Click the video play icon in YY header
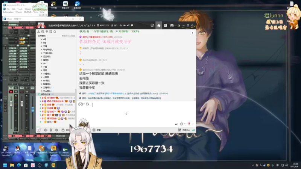Image resolution: width=301 pixels, height=169 pixels. (152, 25)
